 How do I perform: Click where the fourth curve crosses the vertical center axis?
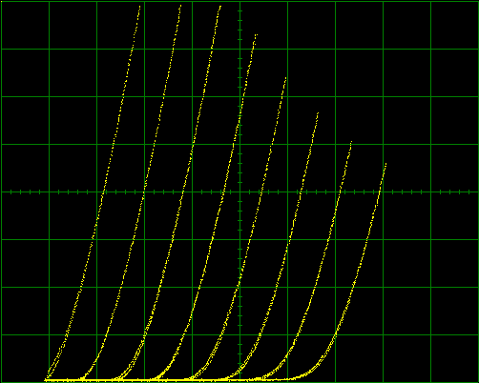point(239,120)
